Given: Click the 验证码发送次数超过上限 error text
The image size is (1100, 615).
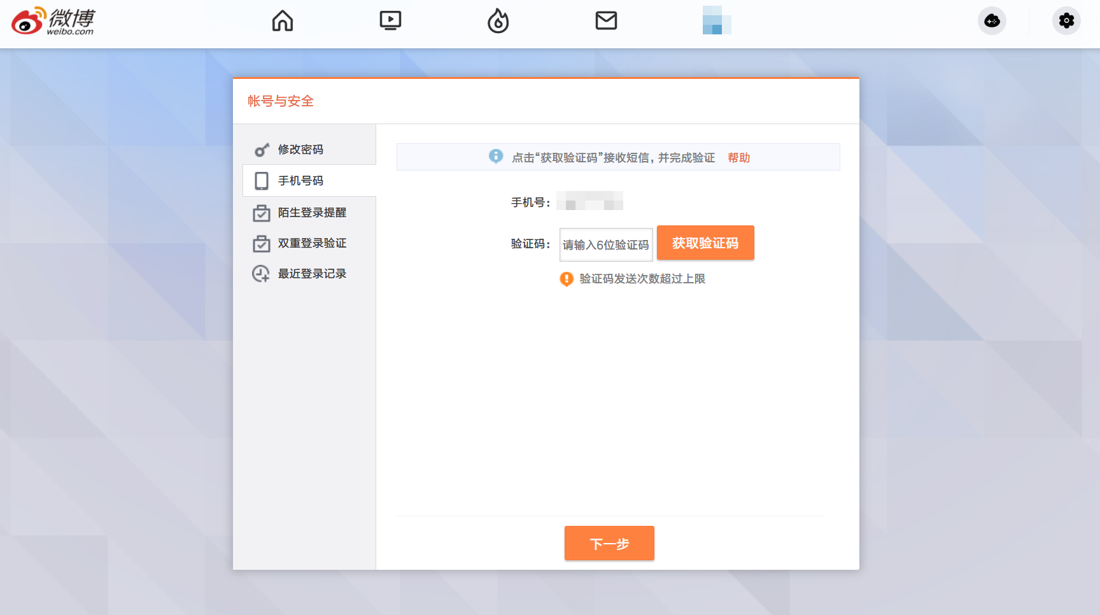Looking at the screenshot, I should tap(642, 279).
